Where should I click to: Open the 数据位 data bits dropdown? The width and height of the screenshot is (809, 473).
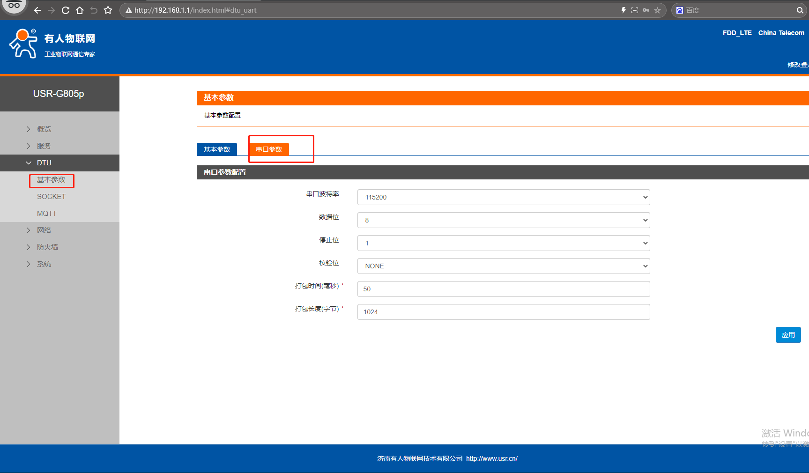(x=503, y=220)
